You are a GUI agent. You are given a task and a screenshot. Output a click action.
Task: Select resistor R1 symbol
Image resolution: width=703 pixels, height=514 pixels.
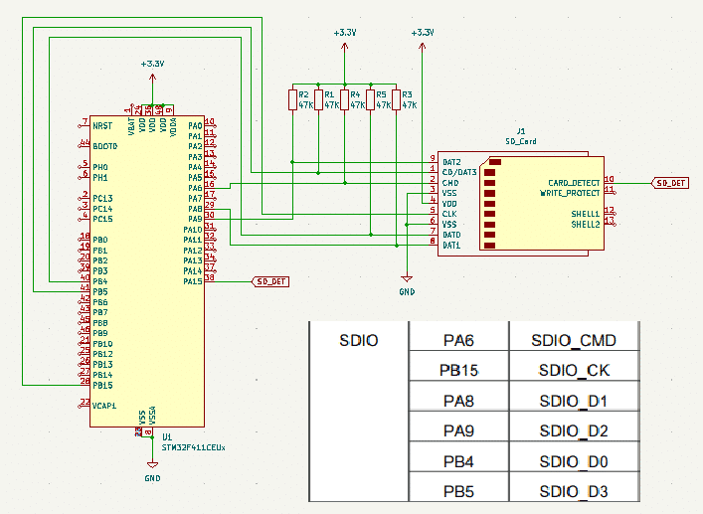318,100
